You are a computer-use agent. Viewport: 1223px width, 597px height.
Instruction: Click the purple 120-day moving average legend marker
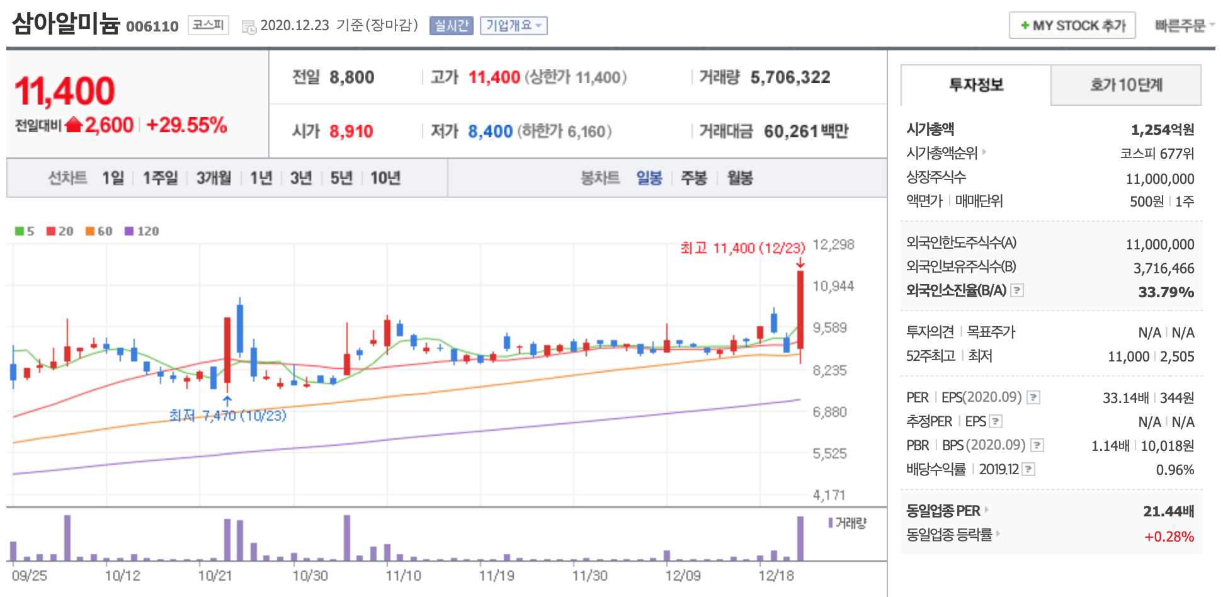click(129, 231)
